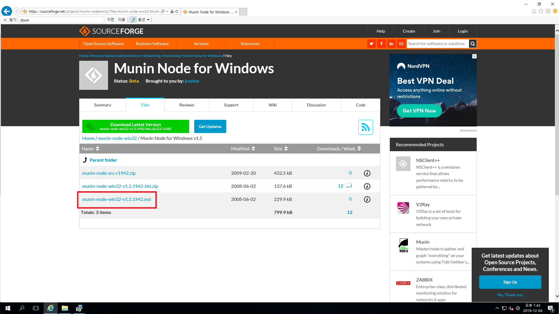Show hidden system tray icons

pyautogui.click(x=497, y=308)
